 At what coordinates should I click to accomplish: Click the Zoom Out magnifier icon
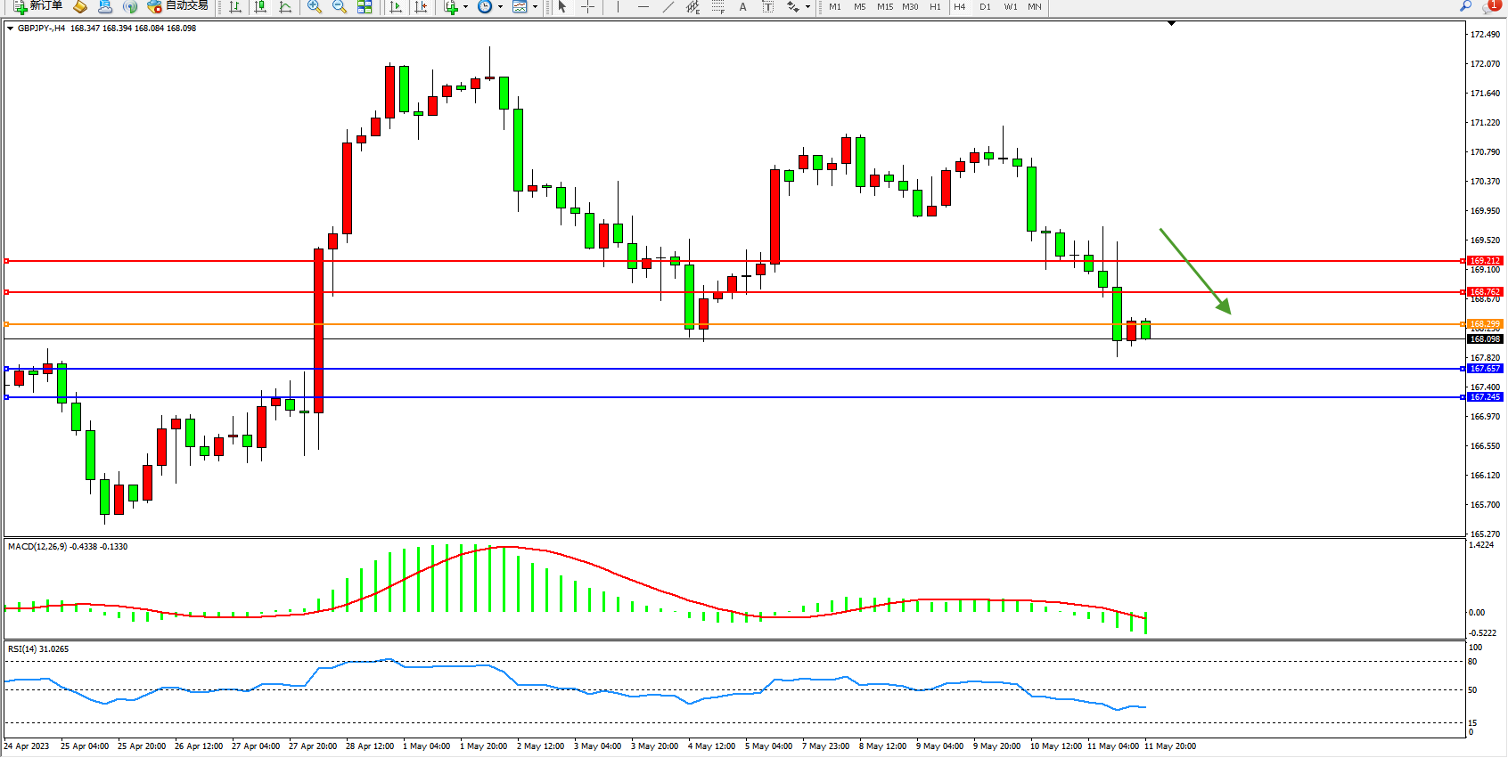(x=339, y=6)
